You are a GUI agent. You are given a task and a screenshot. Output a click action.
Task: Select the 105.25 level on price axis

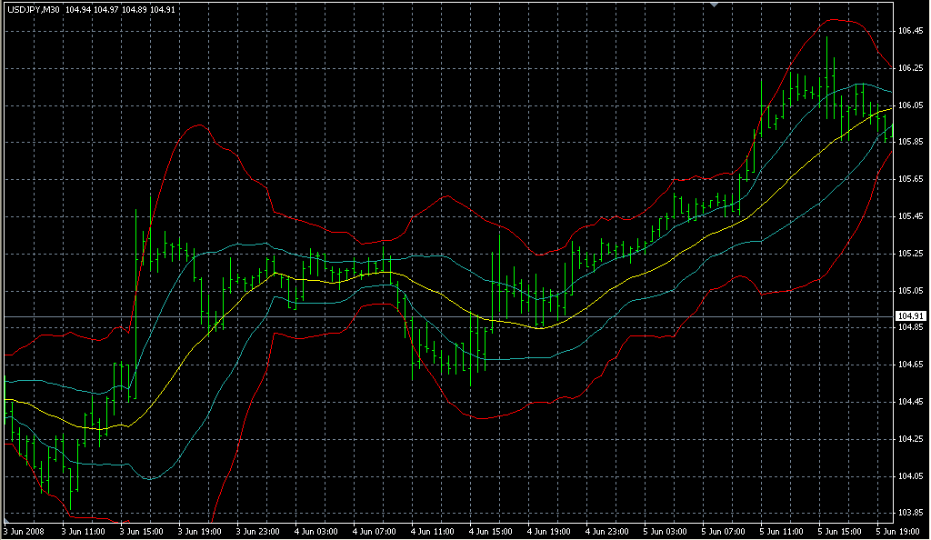tap(909, 254)
